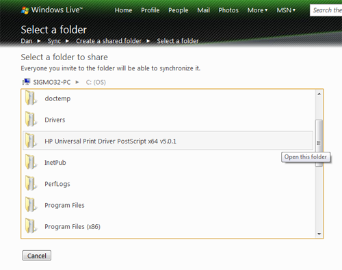
Task: Expand the MSN dropdown menu
Action: coord(286,10)
